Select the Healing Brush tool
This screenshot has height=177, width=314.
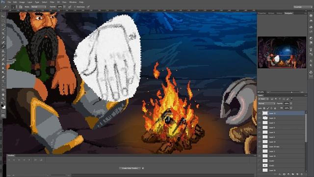click(x=3, y=42)
